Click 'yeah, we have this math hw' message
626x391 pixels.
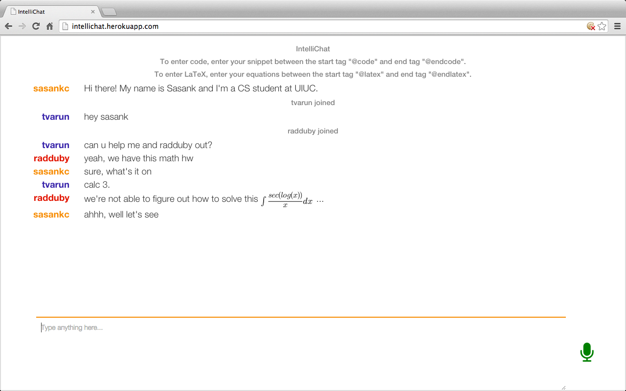click(139, 158)
